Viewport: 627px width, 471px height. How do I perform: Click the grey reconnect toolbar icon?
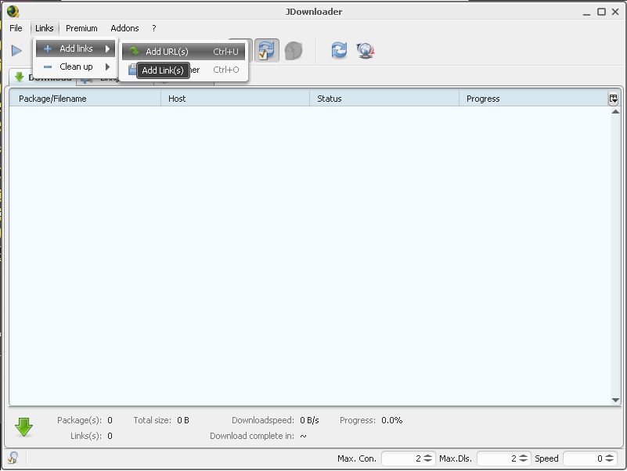(293, 51)
